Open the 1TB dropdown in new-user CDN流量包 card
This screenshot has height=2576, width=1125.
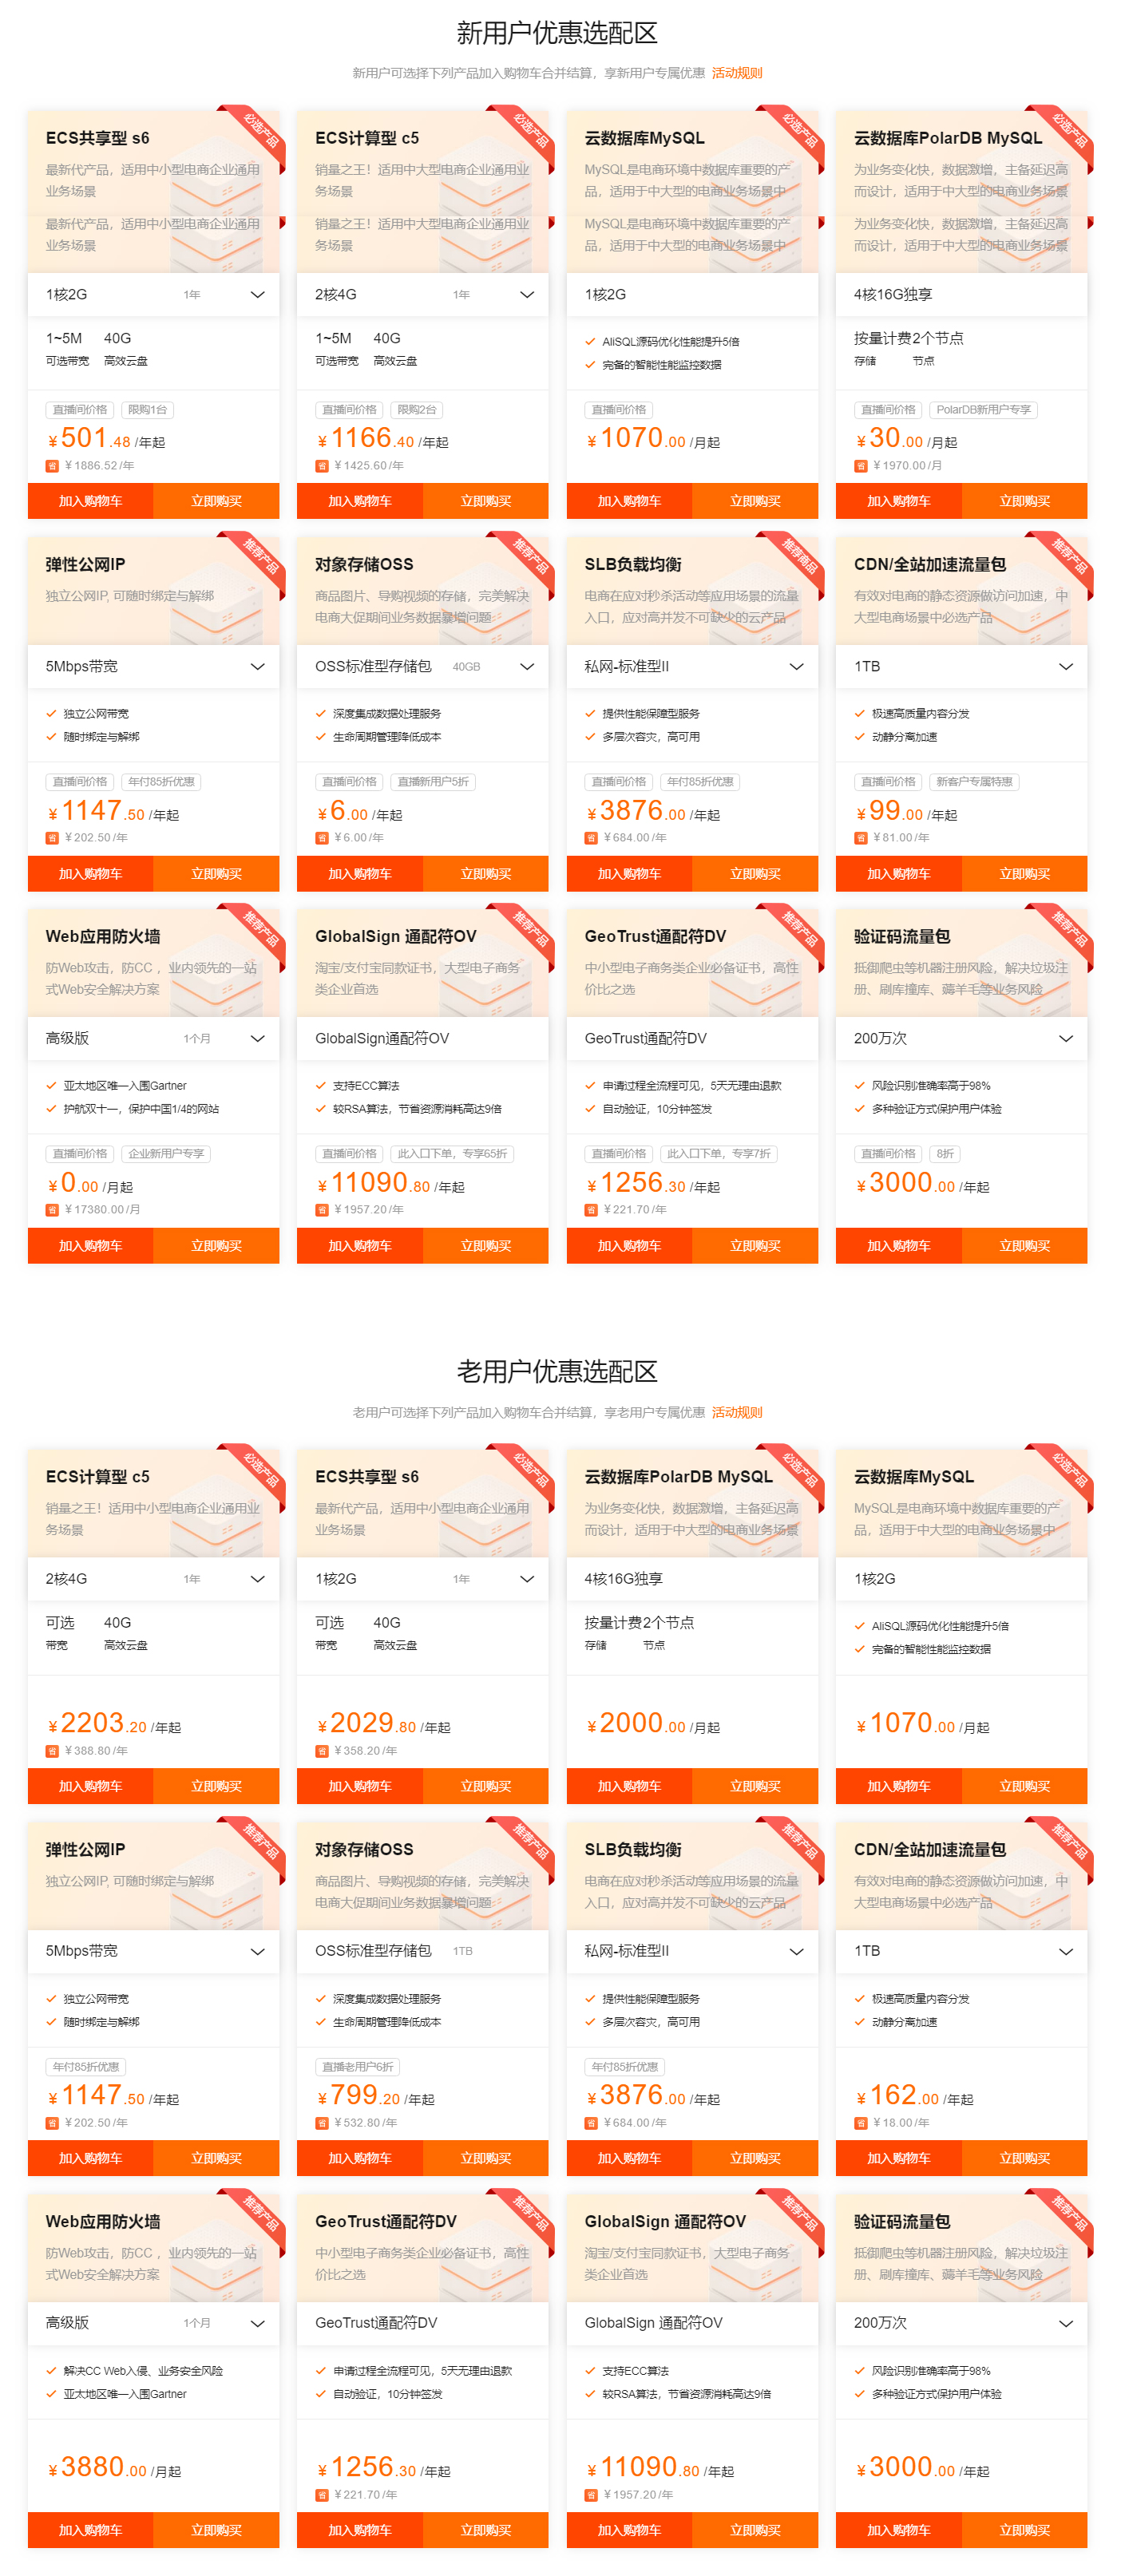click(x=961, y=666)
